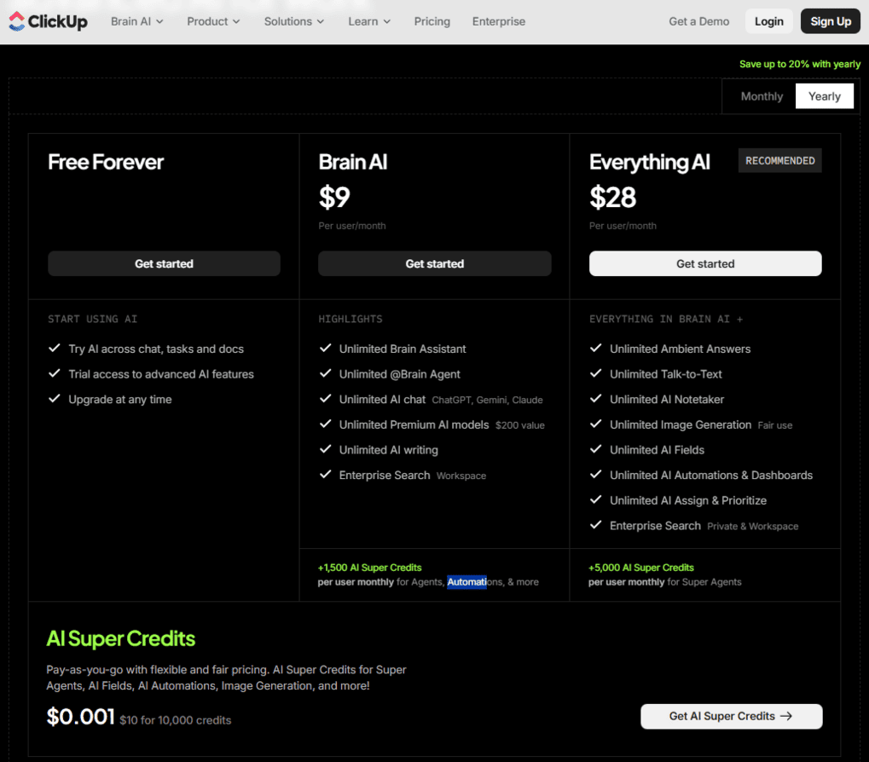869x762 pixels.
Task: Switch billing to Monthly
Action: coord(761,95)
